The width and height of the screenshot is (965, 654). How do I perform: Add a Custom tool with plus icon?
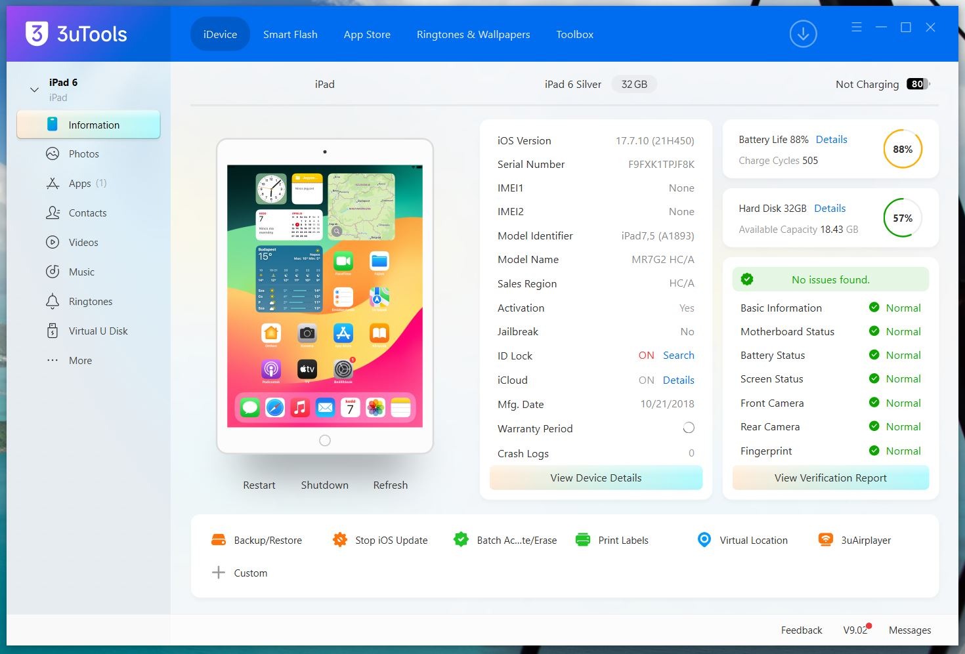(x=219, y=573)
